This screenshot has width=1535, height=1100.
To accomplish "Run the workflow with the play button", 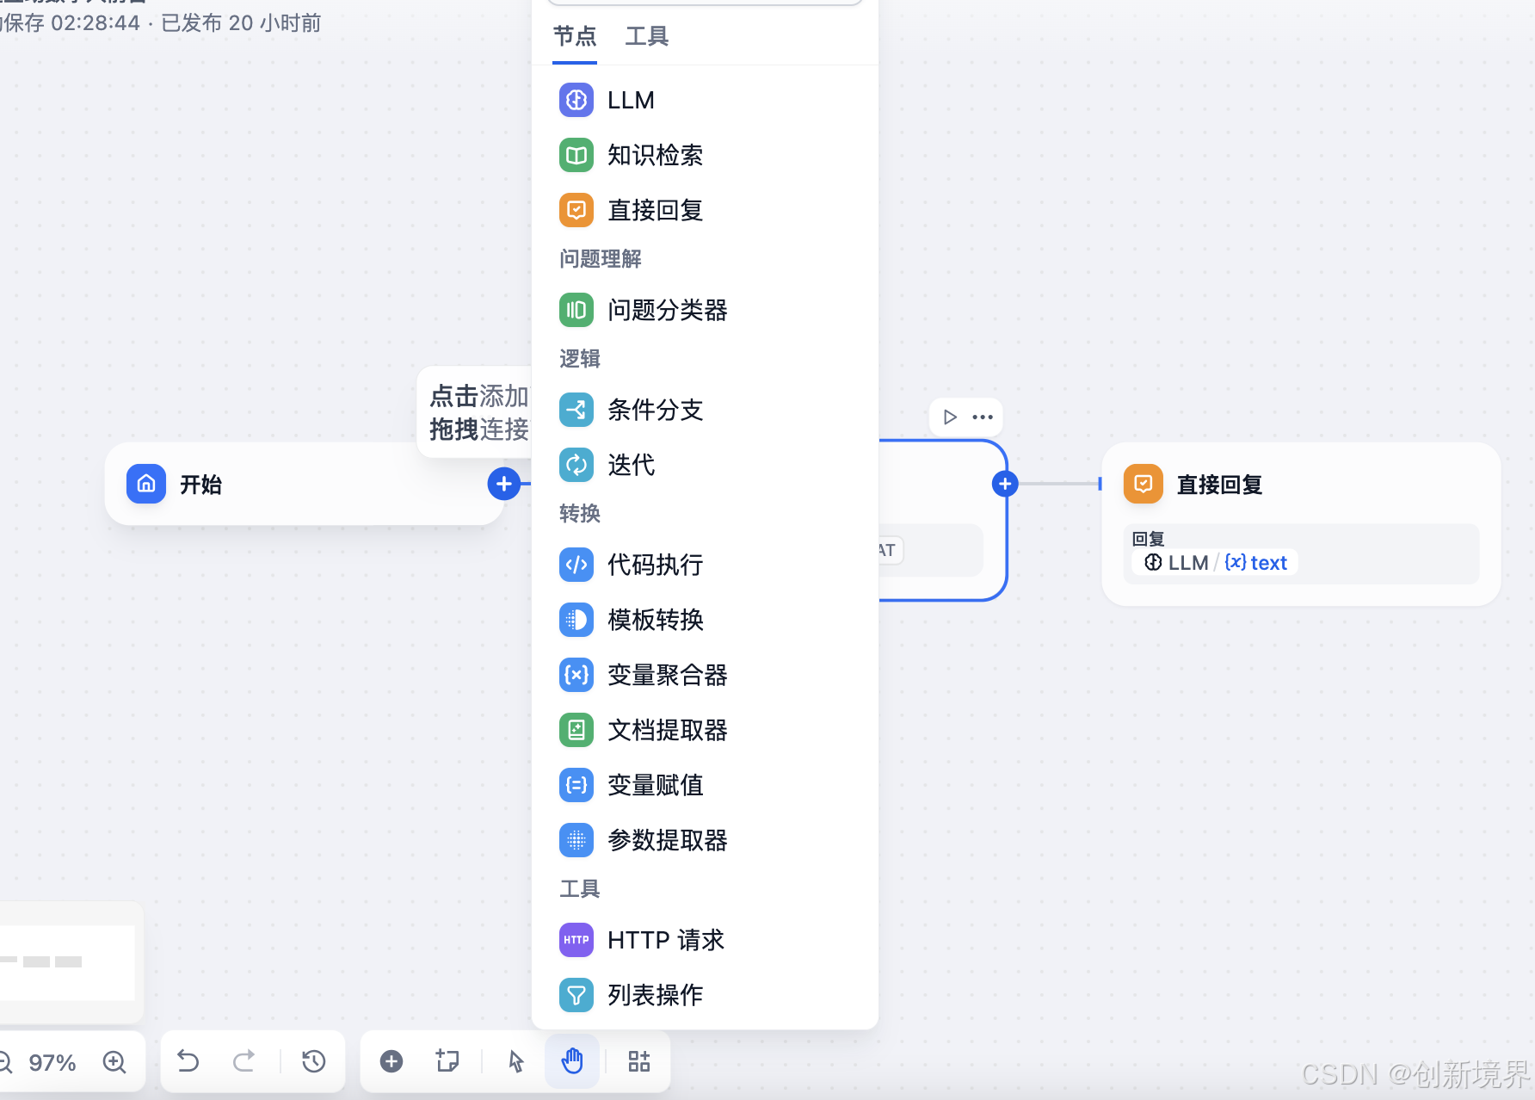I will coord(950,417).
